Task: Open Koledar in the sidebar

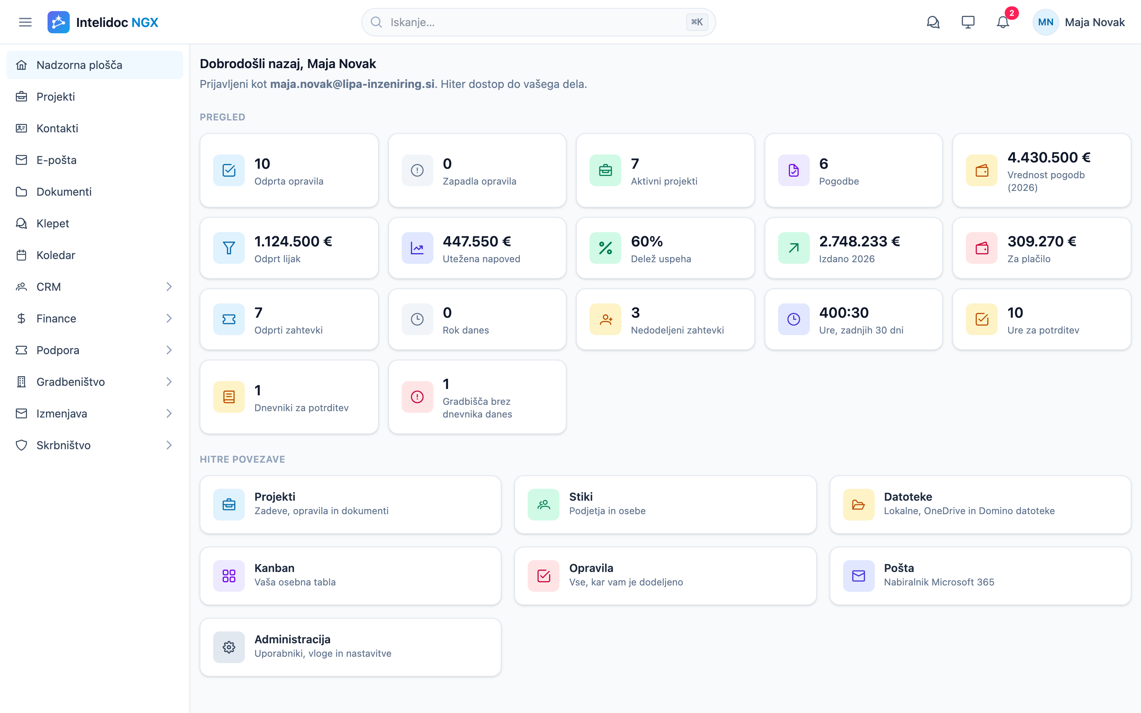Action: click(x=94, y=255)
